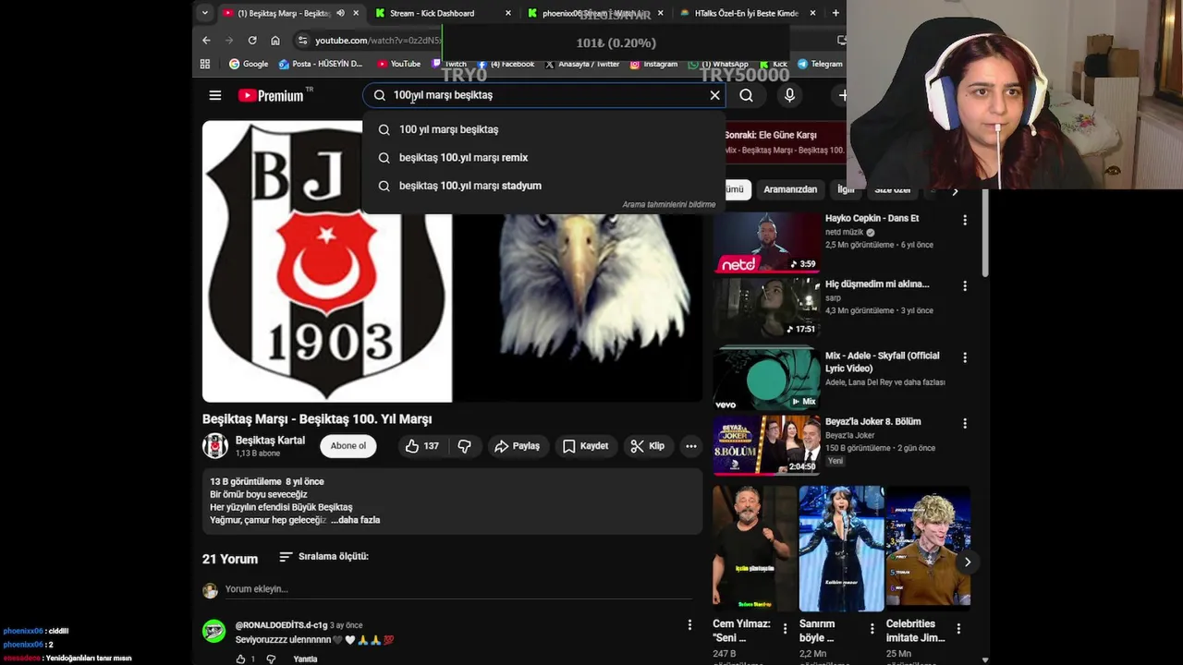The width and height of the screenshot is (1183, 665).
Task: Open the site information icon in address bar
Action: [x=302, y=41]
